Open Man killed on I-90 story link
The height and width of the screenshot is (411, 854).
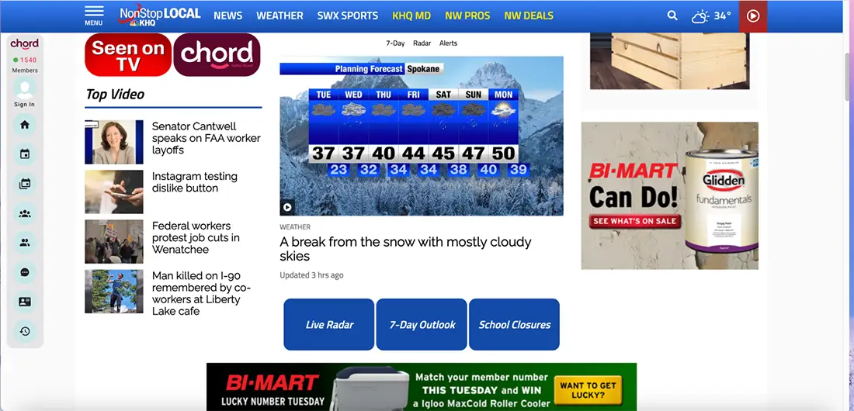[201, 293]
